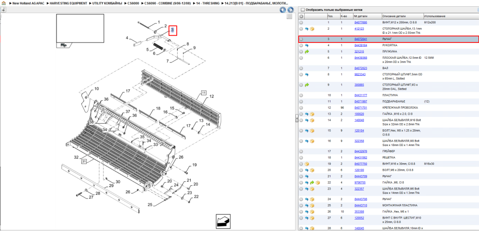Screen dimensions: 479x231
Task: Sort by Использование column header
Action: (x=451, y=16)
